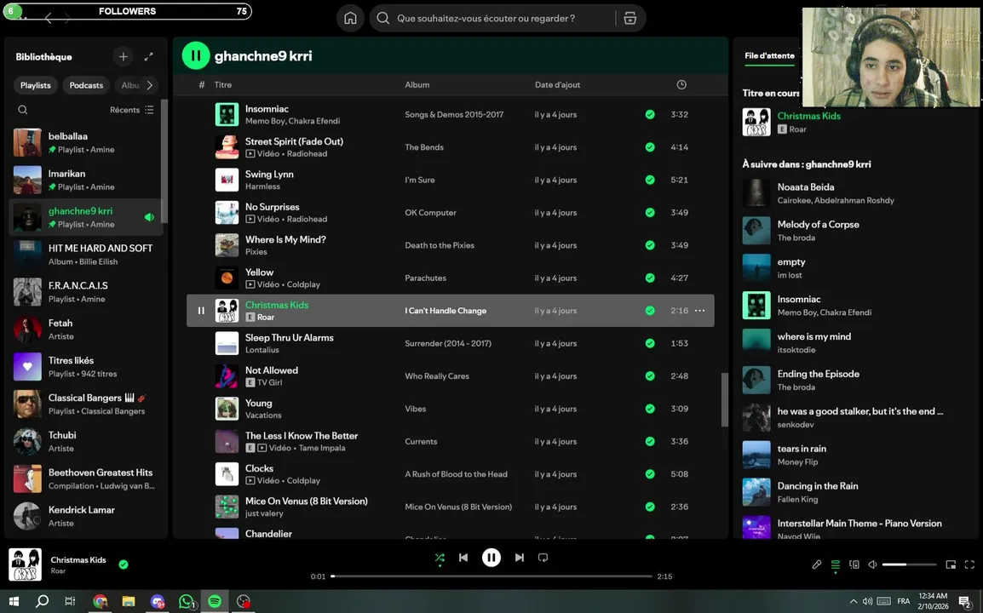This screenshot has height=613, width=983.
Task: Open the Death to the Pixies album link
Action: 440,245
